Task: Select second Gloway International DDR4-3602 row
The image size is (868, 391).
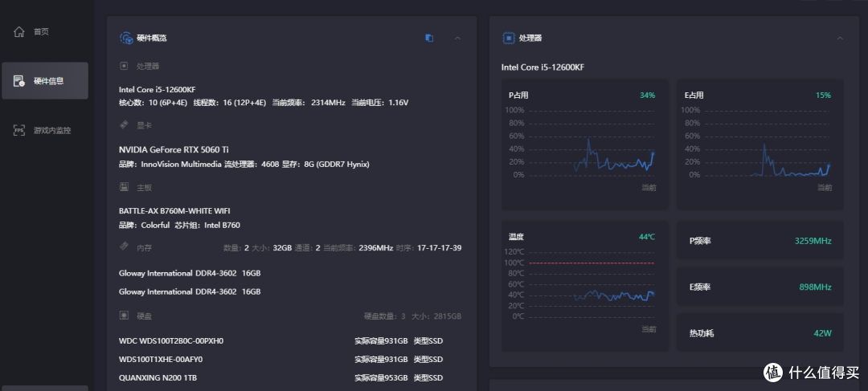Action: [x=190, y=291]
